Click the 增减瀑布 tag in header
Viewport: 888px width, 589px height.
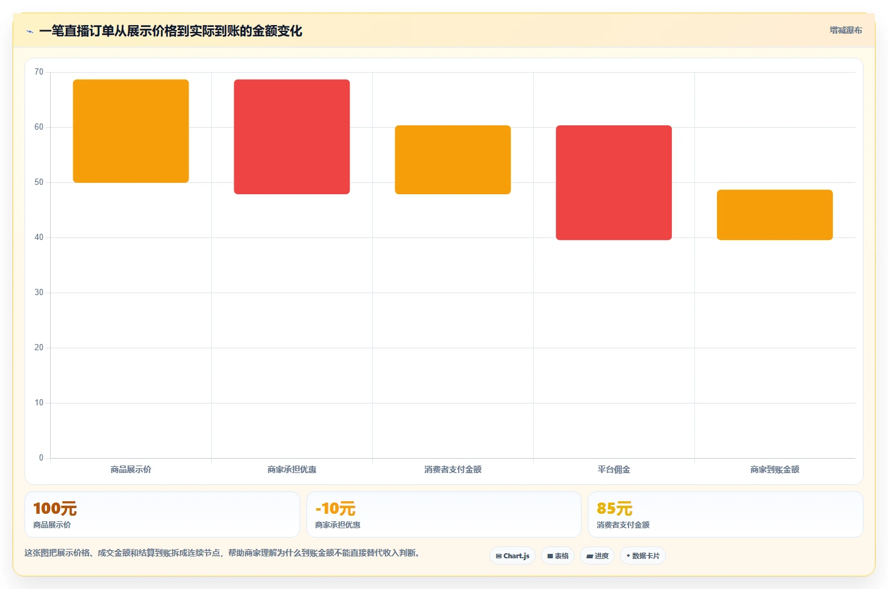pyautogui.click(x=845, y=30)
